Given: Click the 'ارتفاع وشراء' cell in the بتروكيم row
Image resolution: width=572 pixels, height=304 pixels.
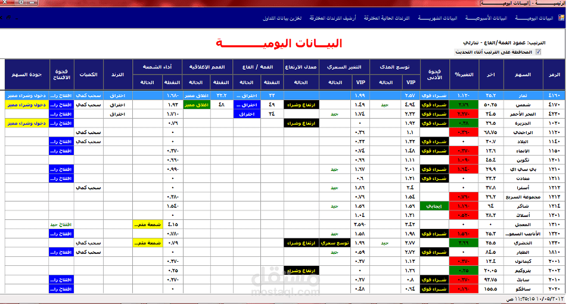Looking at the screenshot, I should 301,271.
